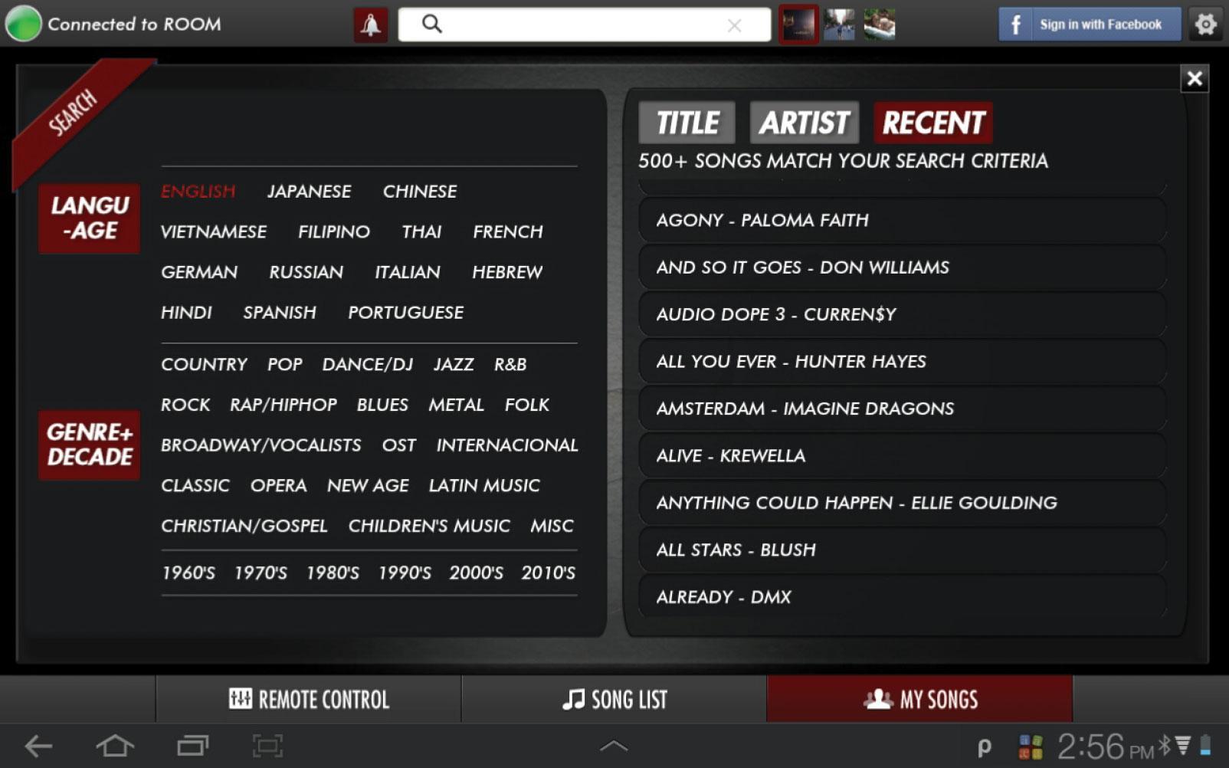
Task: Select the Japanese language filter
Action: (309, 192)
